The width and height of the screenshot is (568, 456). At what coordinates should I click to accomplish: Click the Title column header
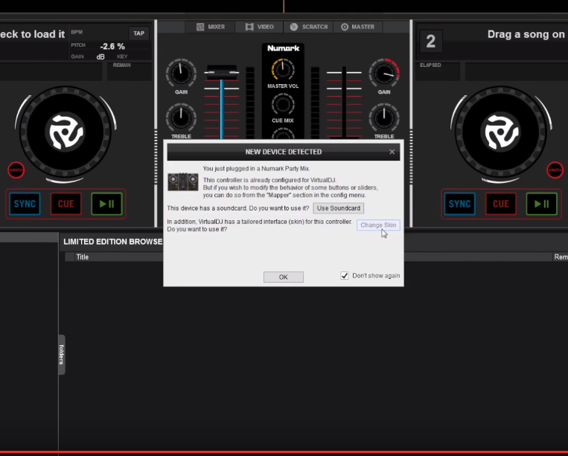click(82, 257)
